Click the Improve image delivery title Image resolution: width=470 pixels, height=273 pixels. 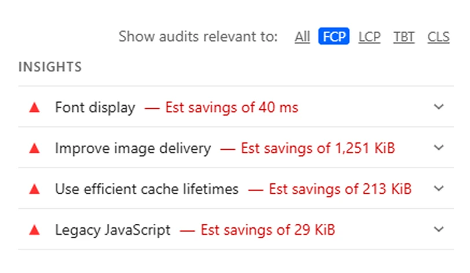(x=133, y=149)
